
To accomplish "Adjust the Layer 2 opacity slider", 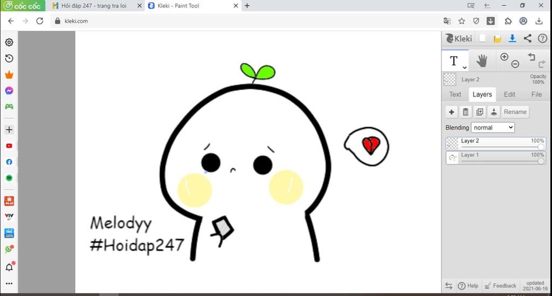I will click(x=502, y=147).
